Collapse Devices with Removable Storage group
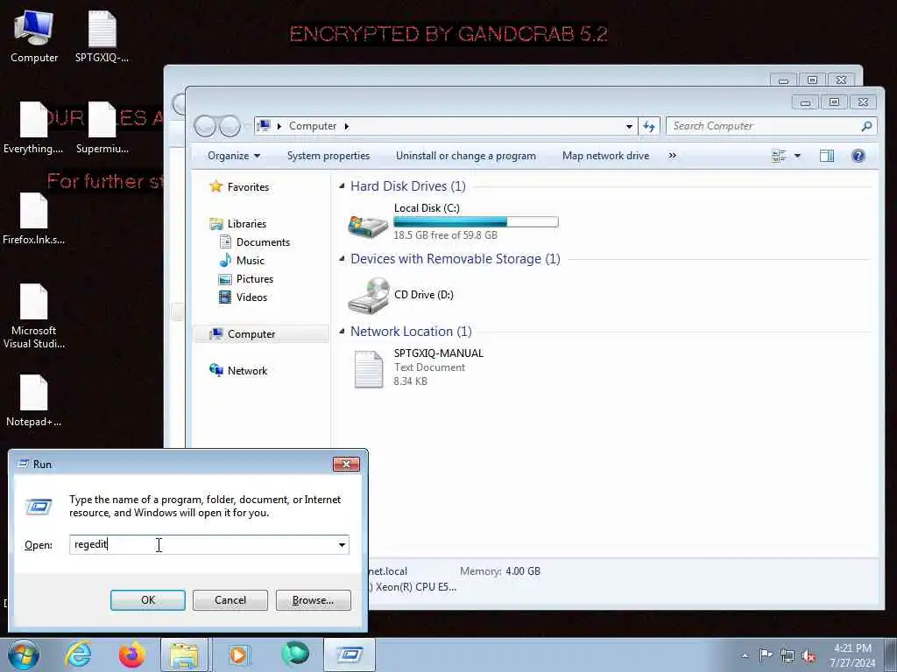Viewport: 897px width, 672px height. pyautogui.click(x=342, y=258)
